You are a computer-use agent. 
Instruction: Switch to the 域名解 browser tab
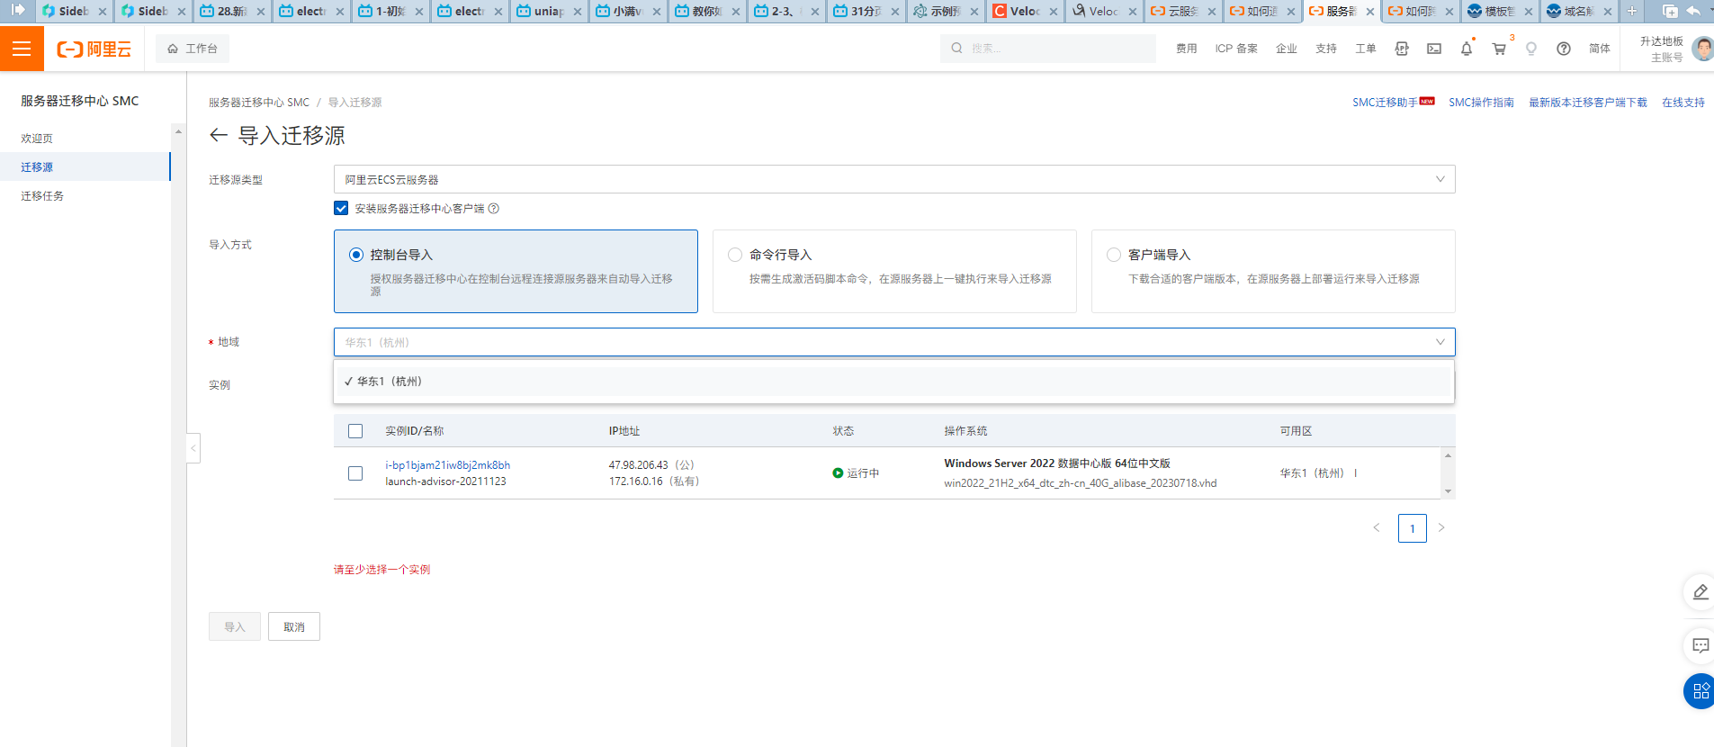(x=1577, y=11)
